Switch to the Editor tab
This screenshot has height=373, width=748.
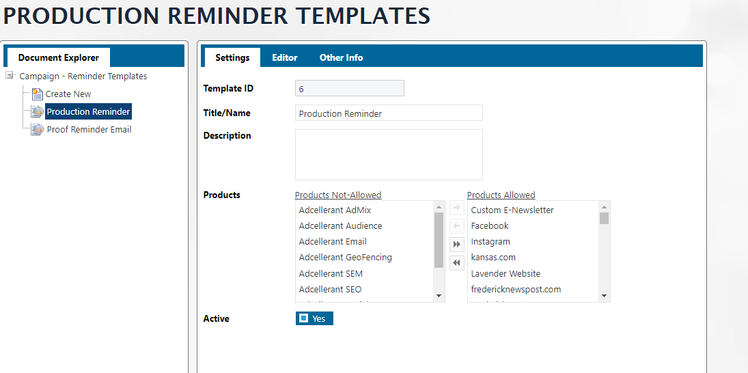(x=285, y=57)
